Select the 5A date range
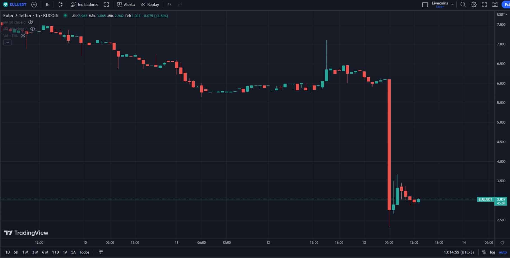Image resolution: width=510 pixels, height=258 pixels. pos(74,252)
